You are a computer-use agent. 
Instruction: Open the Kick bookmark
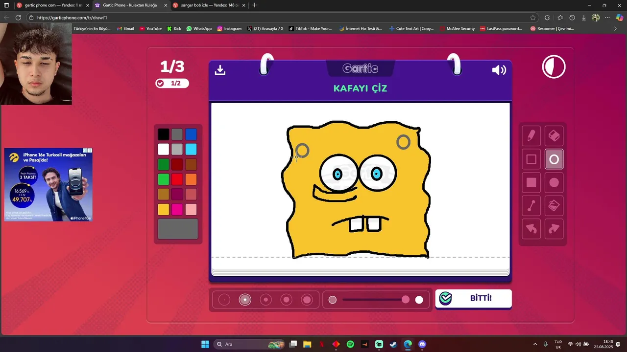tap(174, 29)
